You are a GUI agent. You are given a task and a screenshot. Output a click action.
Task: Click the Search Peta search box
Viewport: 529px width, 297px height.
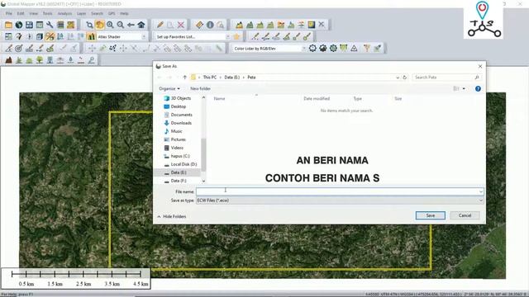446,77
